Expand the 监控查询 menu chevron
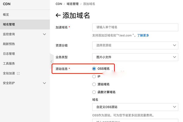 [x=44, y=34]
